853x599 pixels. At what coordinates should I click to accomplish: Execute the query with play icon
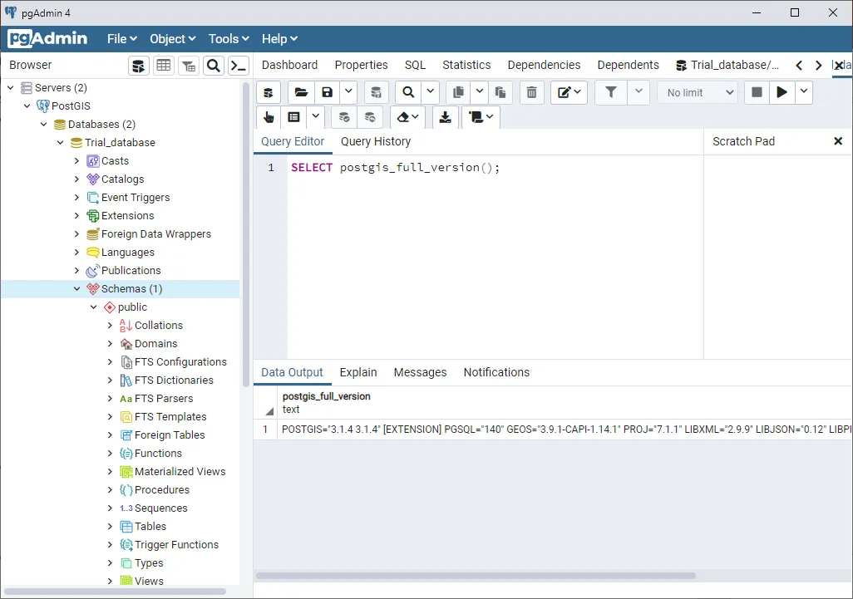[782, 92]
